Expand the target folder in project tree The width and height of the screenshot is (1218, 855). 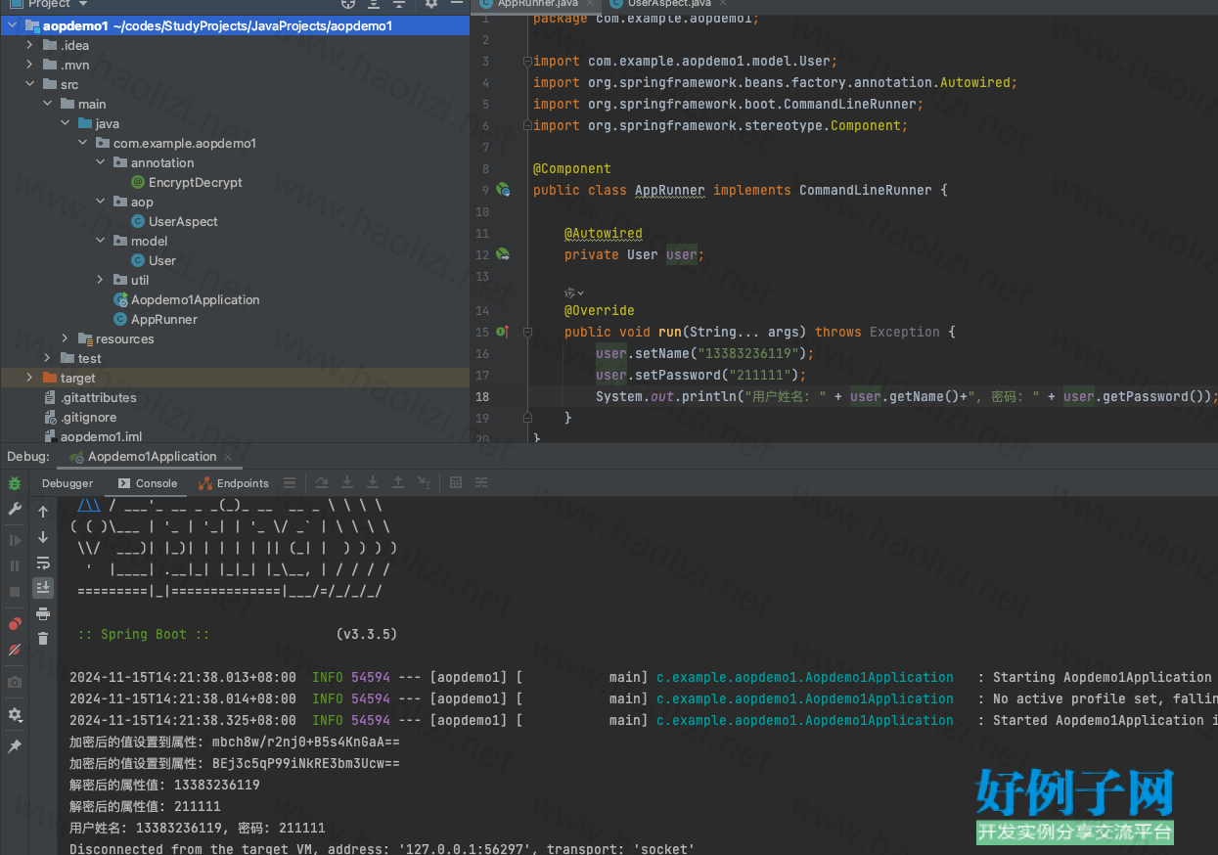pyautogui.click(x=29, y=378)
